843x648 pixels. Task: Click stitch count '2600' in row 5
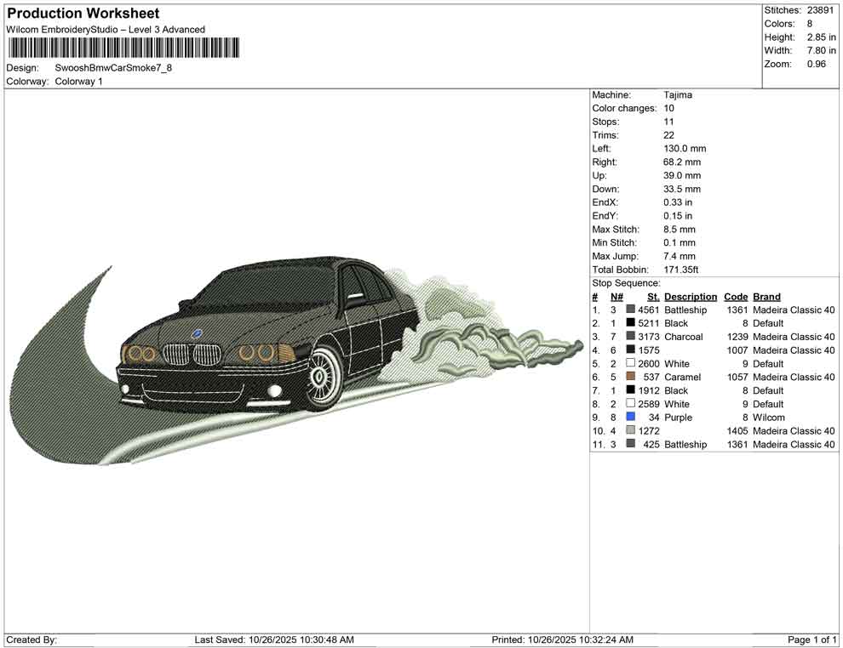(x=648, y=363)
